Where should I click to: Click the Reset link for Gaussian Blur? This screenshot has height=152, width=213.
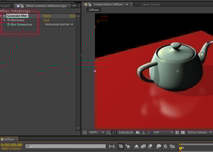click(47, 16)
